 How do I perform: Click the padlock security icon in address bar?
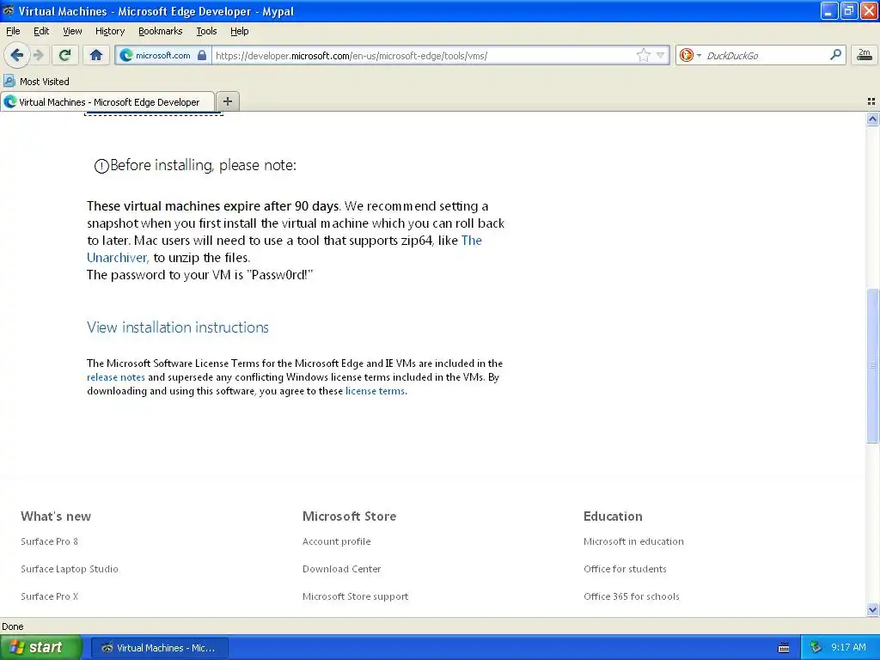click(202, 55)
